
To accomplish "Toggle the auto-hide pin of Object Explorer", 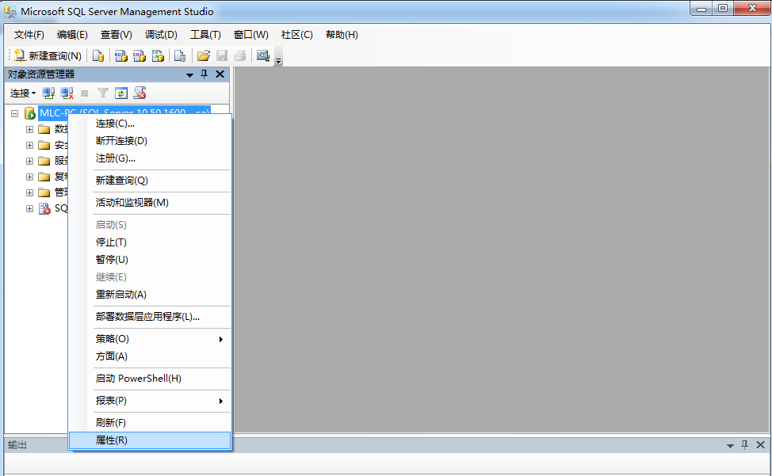I will click(204, 74).
